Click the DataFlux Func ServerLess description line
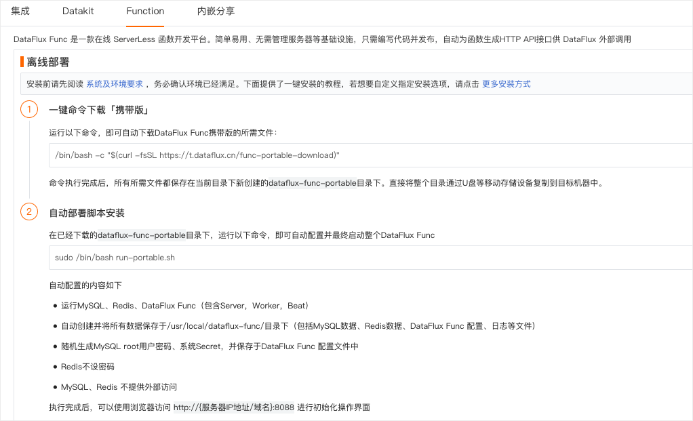Screen dimensions: 693x421 coord(322,39)
